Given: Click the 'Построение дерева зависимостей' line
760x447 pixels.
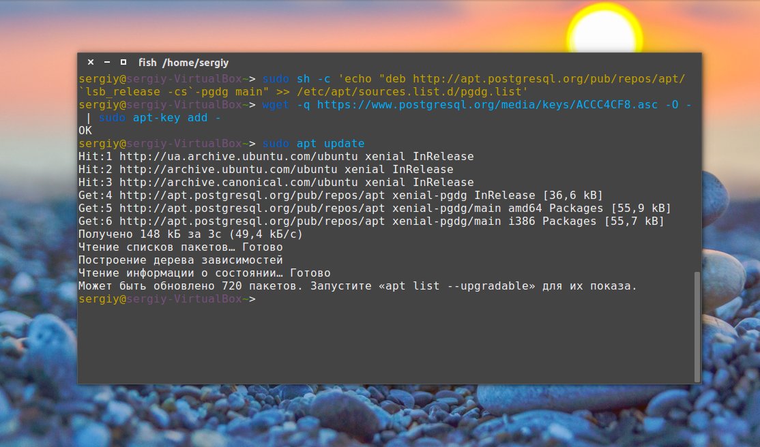Looking at the screenshot, I should [x=180, y=260].
